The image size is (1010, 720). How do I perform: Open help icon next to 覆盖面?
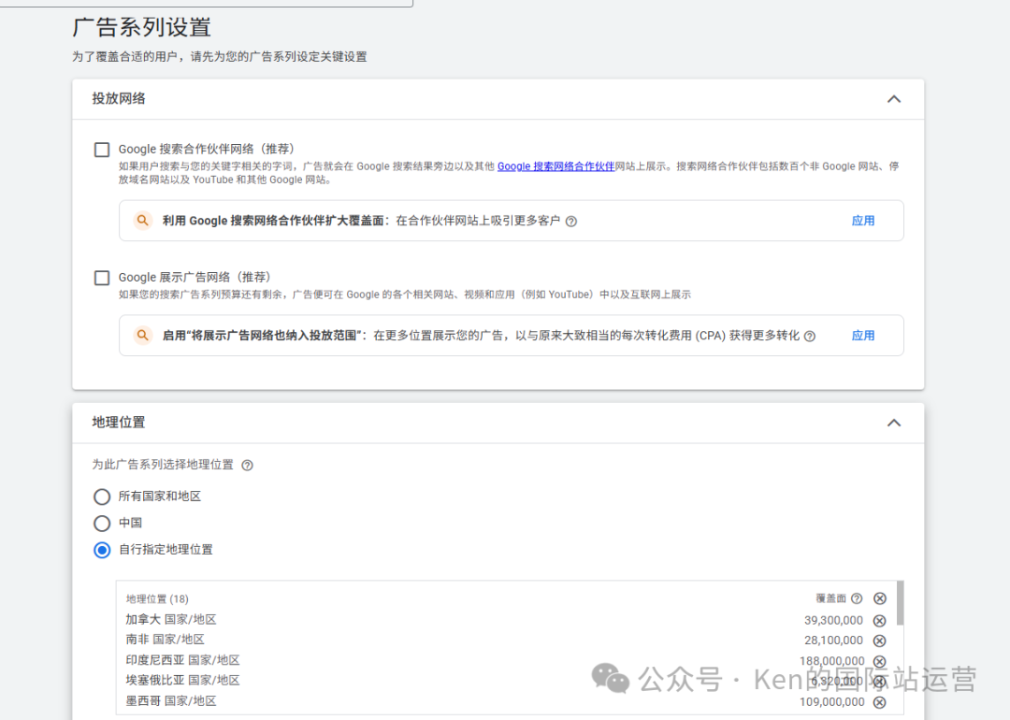coord(857,599)
